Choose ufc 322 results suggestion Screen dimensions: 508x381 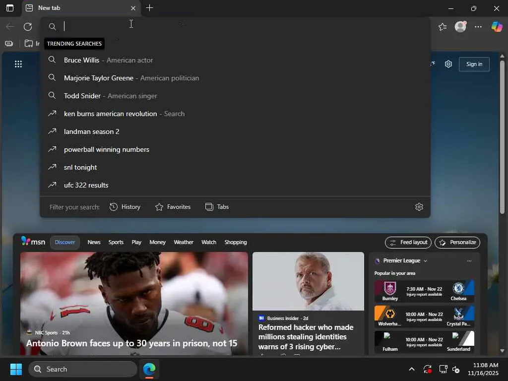pyautogui.click(x=235, y=185)
